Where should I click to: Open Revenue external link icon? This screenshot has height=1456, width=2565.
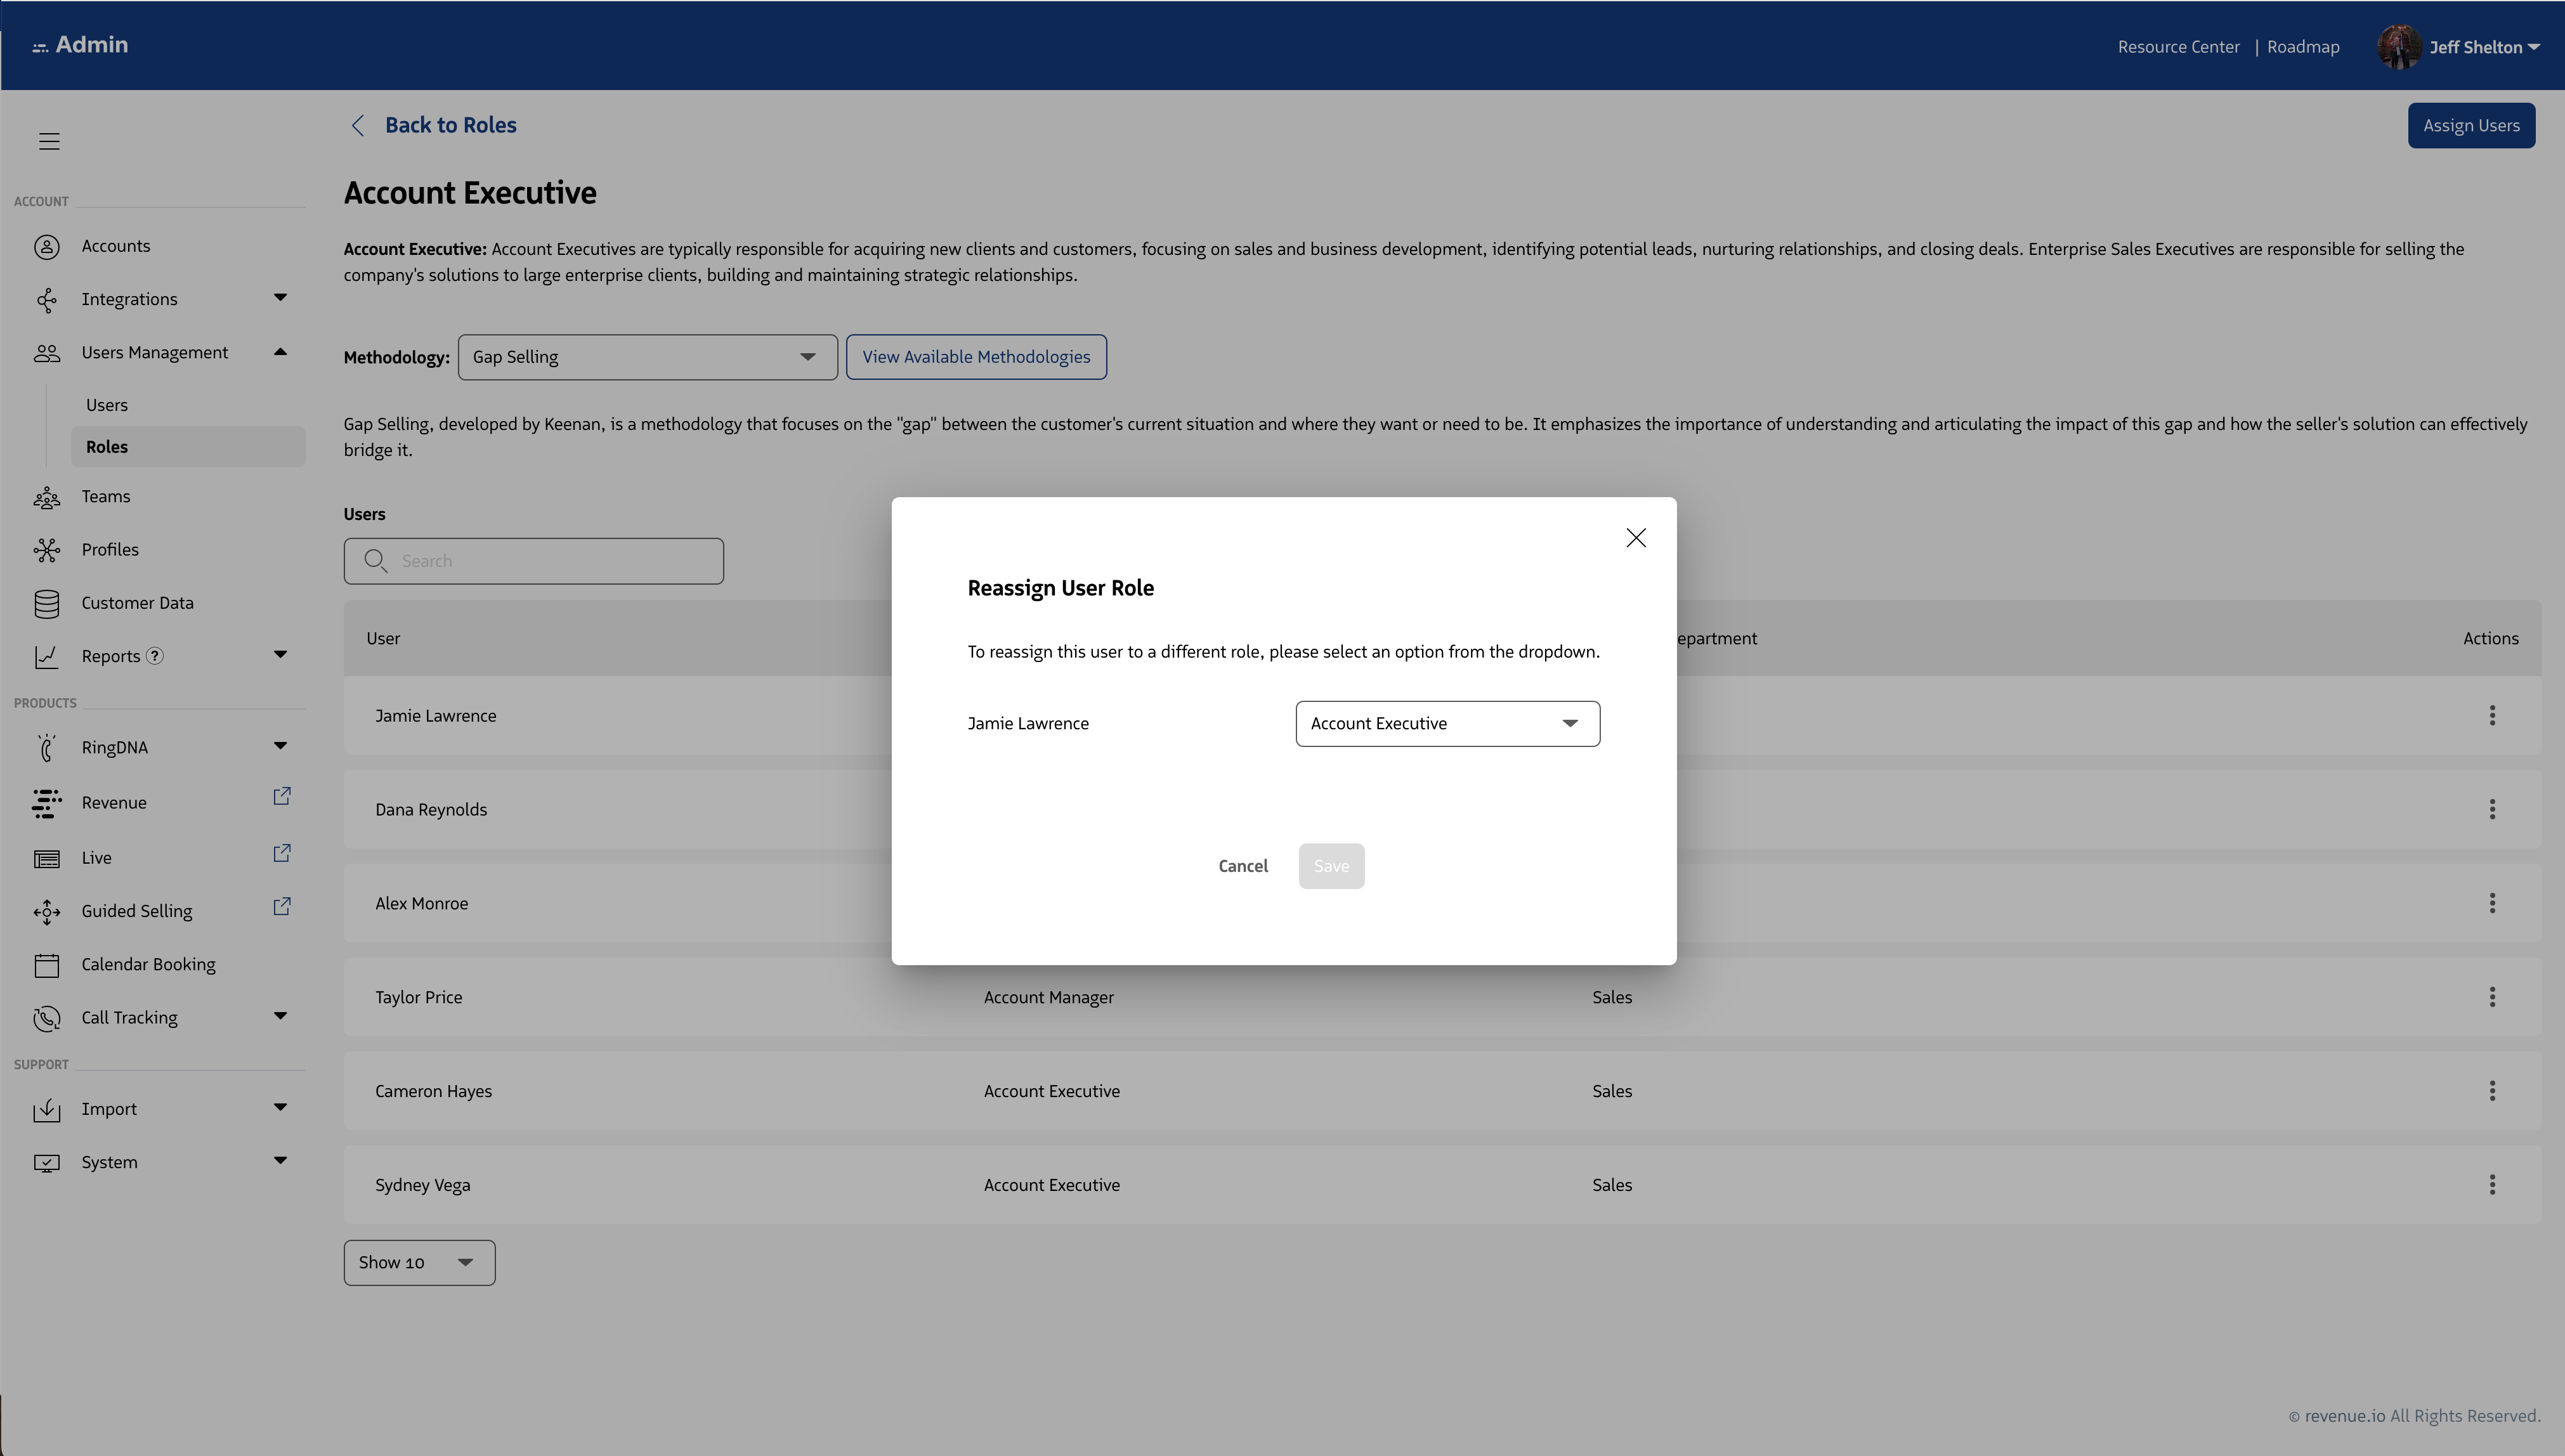(x=282, y=796)
